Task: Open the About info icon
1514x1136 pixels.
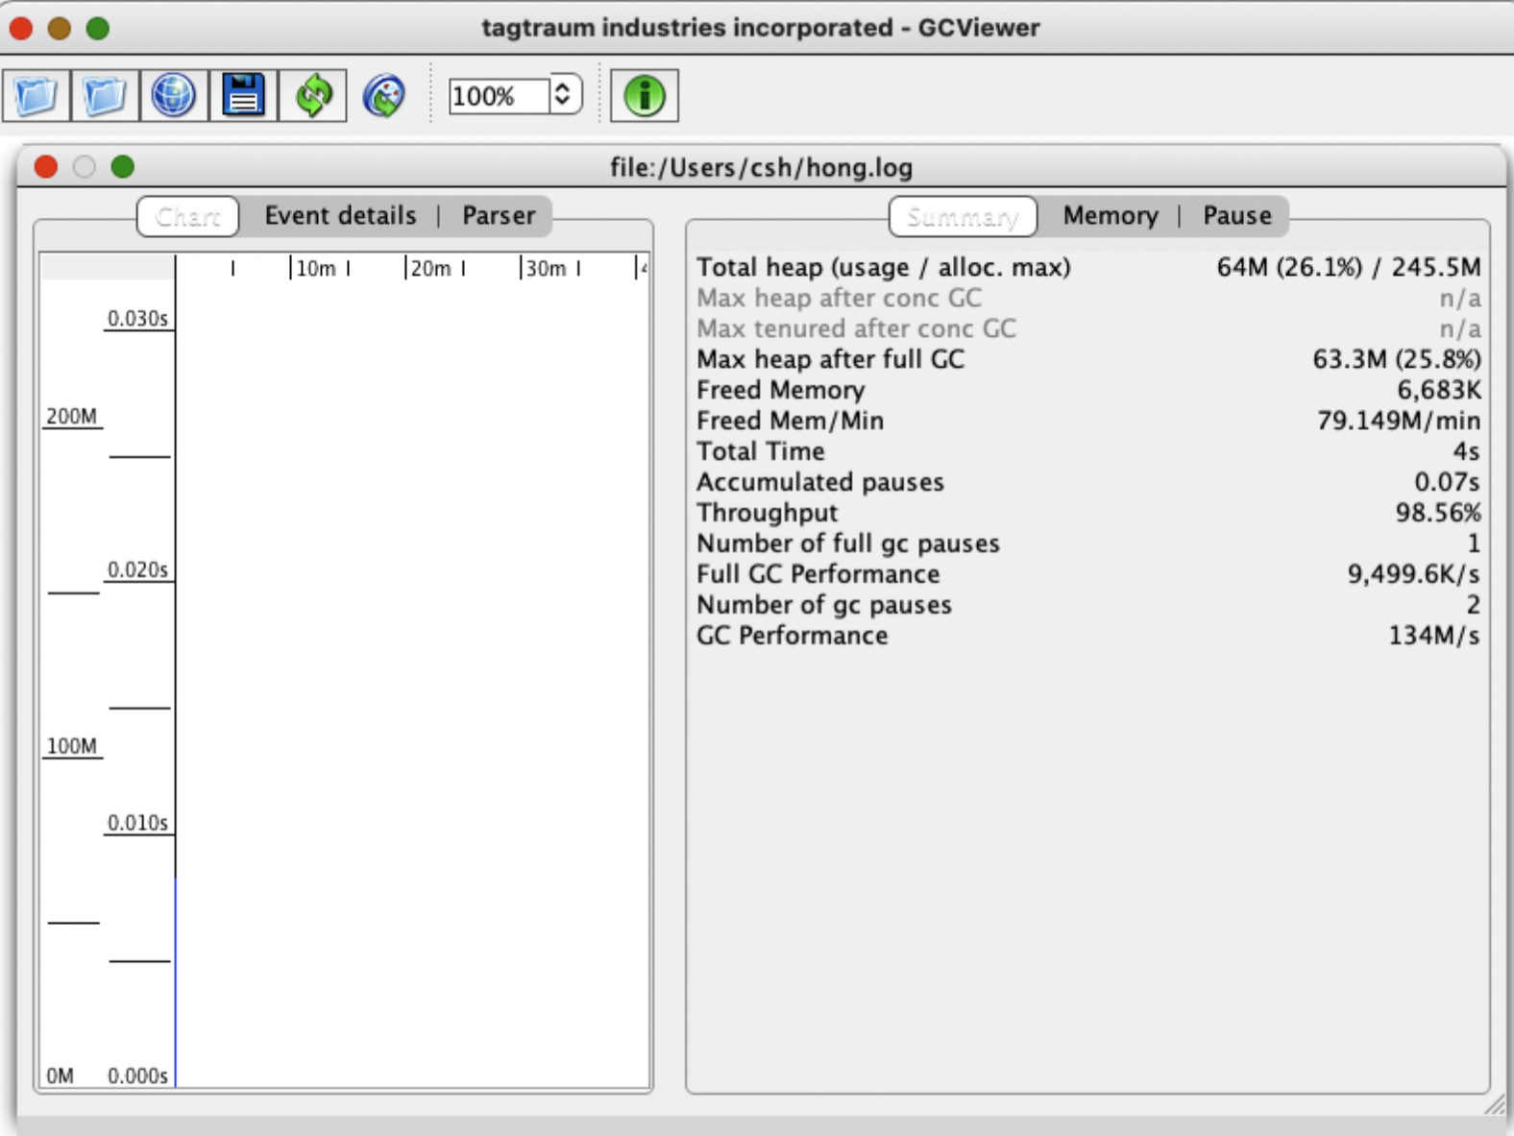Action: [645, 95]
